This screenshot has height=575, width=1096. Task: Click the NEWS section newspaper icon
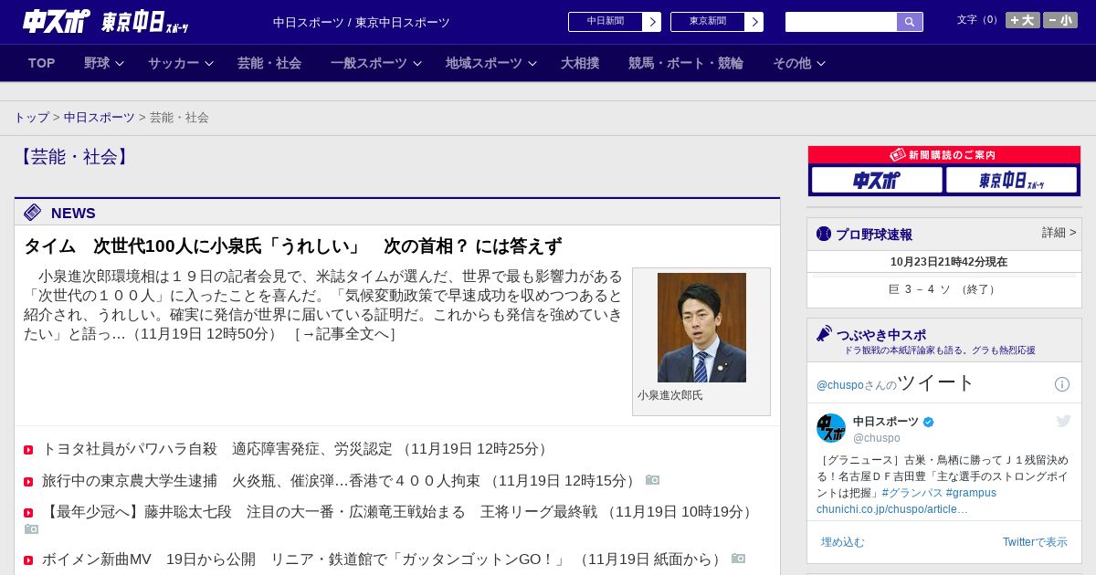pos(33,213)
